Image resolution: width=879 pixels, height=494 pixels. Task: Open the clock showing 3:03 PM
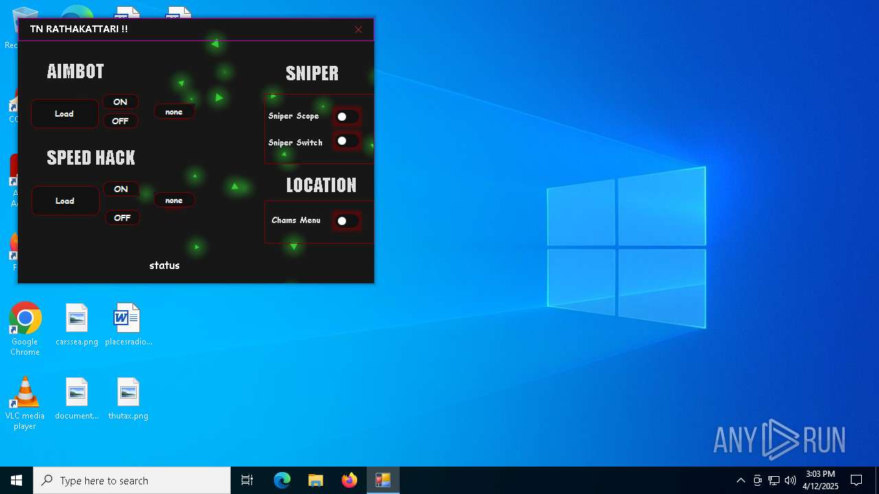(821, 480)
